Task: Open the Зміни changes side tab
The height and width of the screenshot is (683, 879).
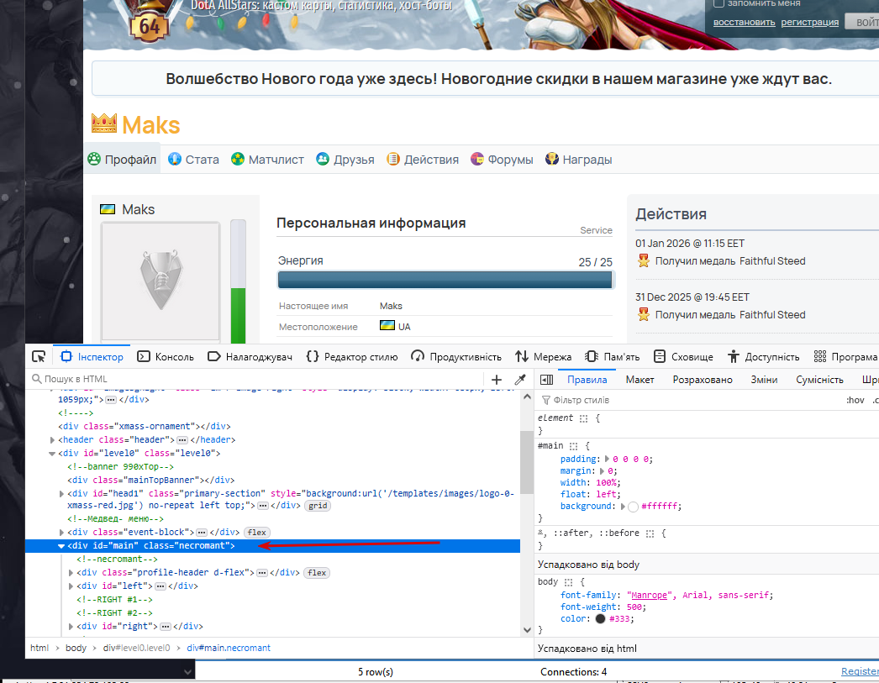Action: pos(764,380)
